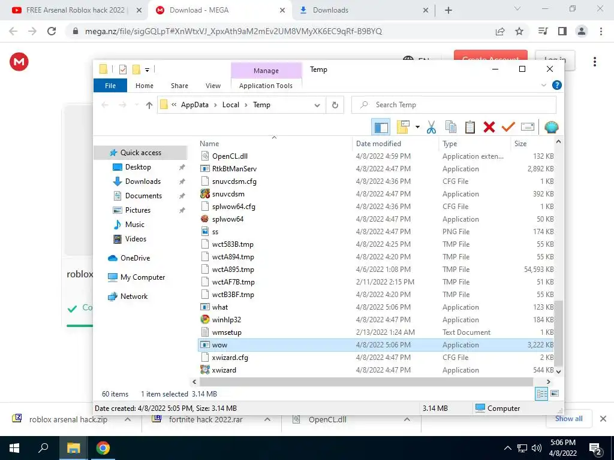This screenshot has width=614, height=460.
Task: Toggle the navigation pane layout icon
Action: (x=381, y=127)
